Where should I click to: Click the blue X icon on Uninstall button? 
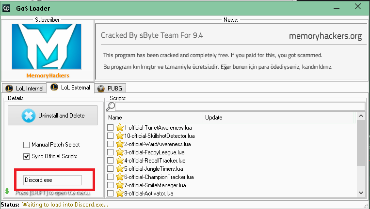point(29,116)
